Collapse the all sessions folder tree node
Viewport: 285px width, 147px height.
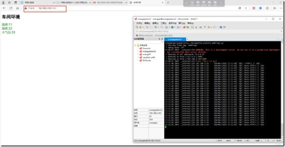pos(135,45)
